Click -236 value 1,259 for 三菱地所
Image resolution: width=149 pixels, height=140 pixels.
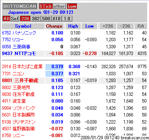pos(128,88)
